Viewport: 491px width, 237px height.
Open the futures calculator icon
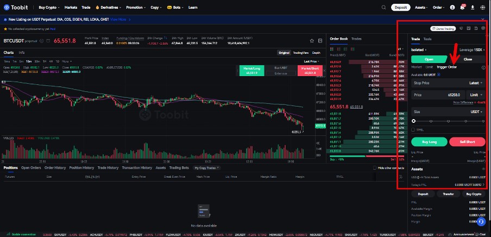pos(468,28)
